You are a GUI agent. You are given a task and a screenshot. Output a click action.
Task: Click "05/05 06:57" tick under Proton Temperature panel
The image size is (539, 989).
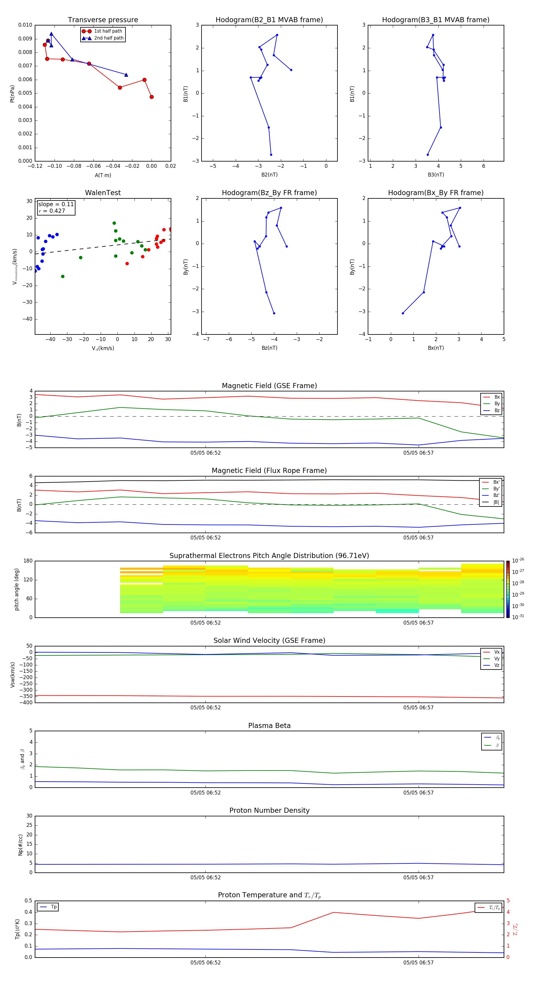click(x=419, y=963)
